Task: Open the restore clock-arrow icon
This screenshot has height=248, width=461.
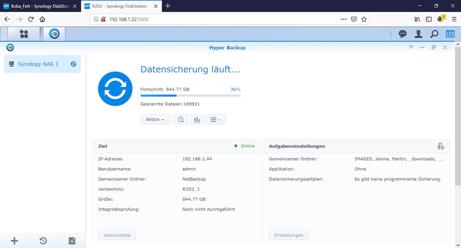Action: 43,241
